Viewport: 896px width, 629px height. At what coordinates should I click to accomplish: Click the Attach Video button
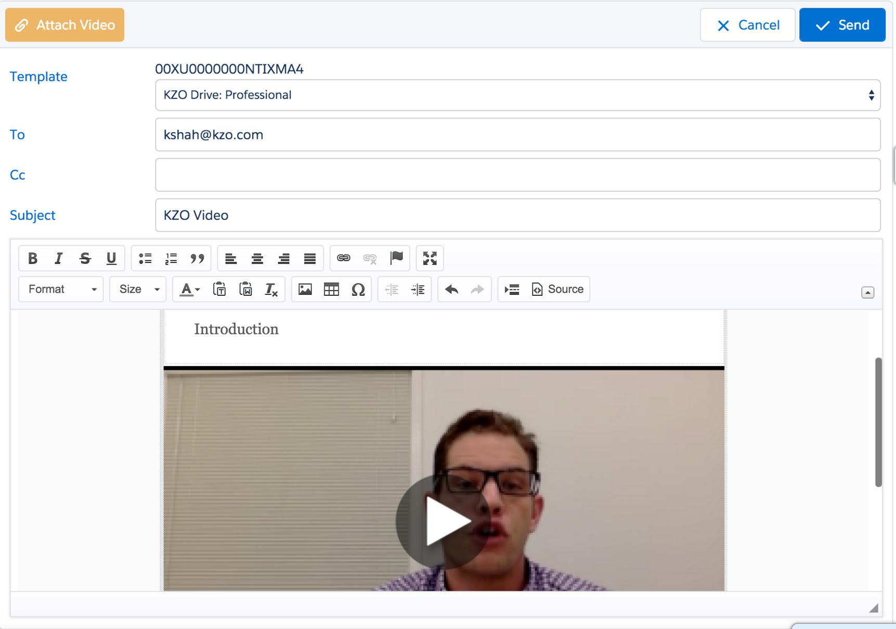64,24
